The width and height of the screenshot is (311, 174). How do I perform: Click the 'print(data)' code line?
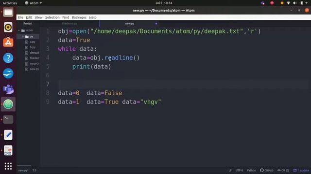(92, 67)
